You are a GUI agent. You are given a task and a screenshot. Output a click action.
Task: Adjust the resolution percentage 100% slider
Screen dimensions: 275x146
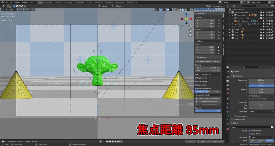click(261, 86)
